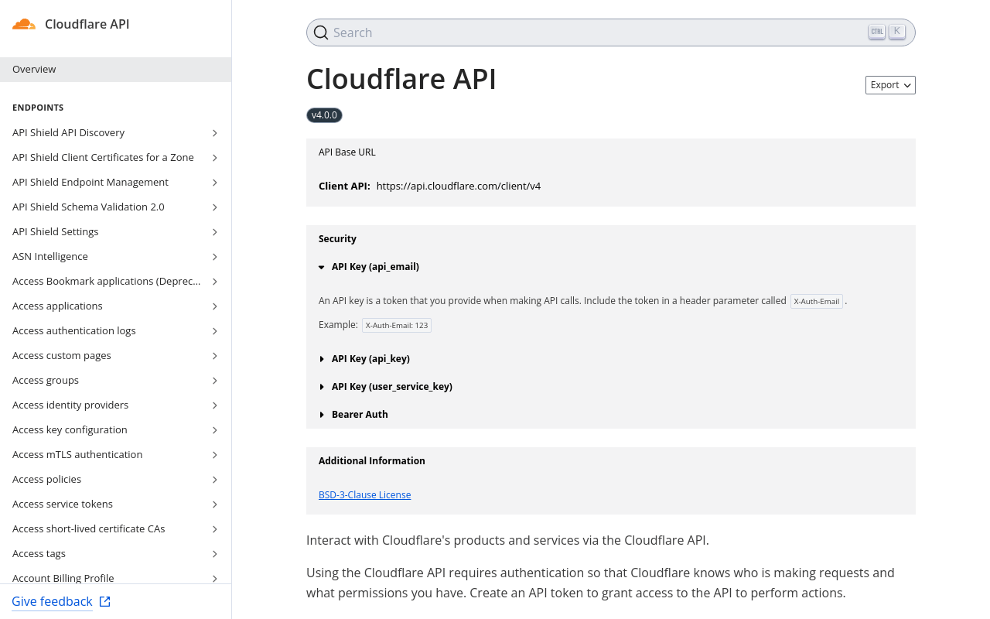This screenshot has height=619, width=990.
Task: Open Account Billing Profile item
Action: click(115, 576)
